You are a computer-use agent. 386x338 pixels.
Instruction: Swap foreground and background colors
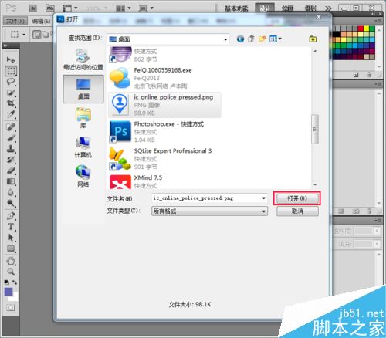(15, 282)
